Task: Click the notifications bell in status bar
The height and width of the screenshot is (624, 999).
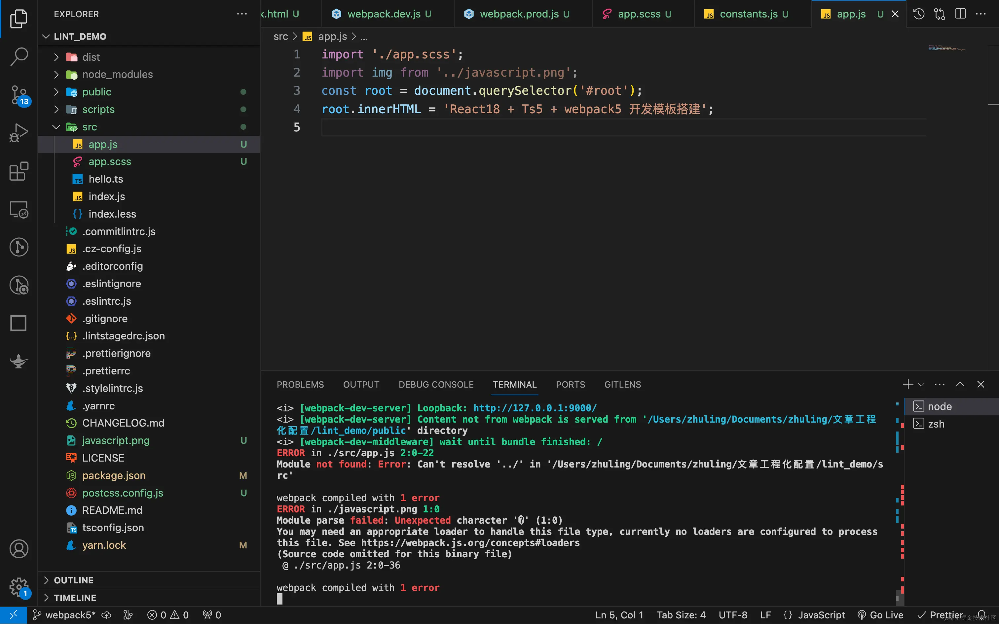Action: pyautogui.click(x=982, y=615)
